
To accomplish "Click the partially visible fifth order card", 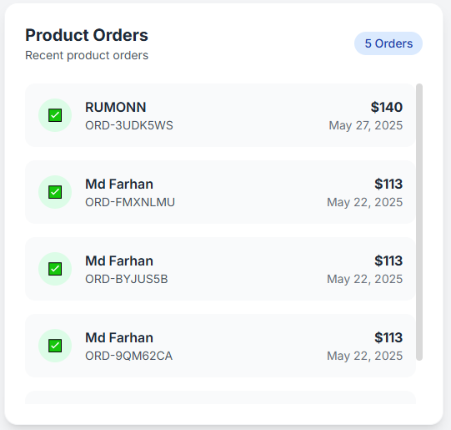I will point(220,397).
